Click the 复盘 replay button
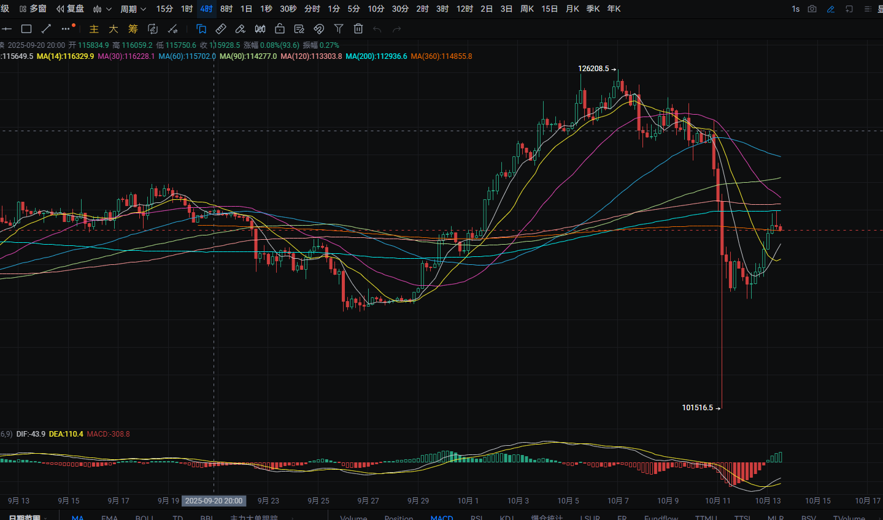This screenshot has width=883, height=520. [x=70, y=9]
